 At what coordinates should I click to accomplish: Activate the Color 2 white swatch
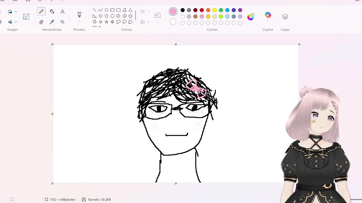[173, 22]
